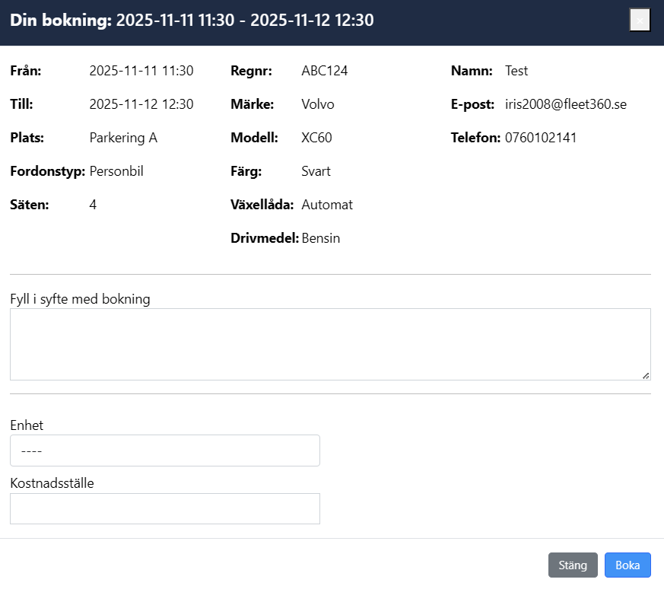
Task: Click the Telefon: label
Action: (x=475, y=137)
